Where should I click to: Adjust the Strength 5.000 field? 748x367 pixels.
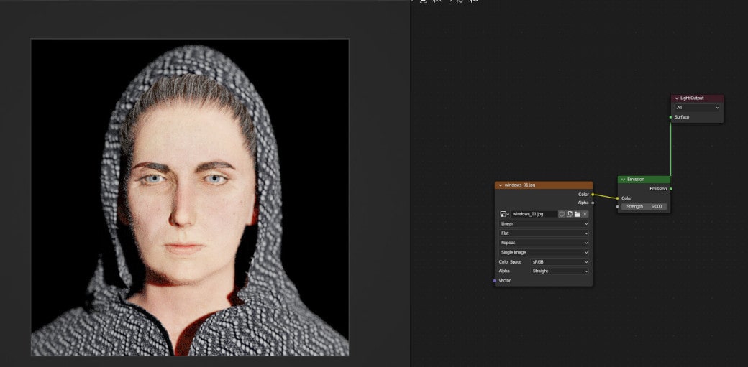coord(644,207)
